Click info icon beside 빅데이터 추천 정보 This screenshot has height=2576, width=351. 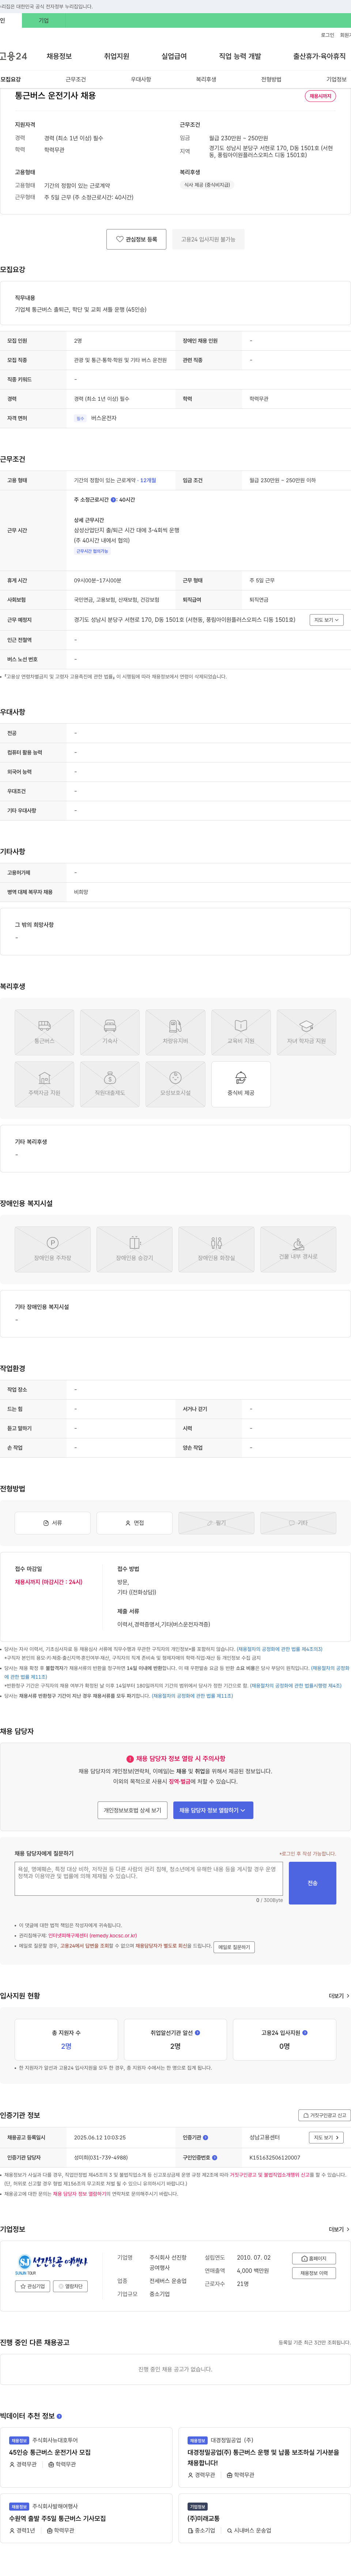(x=59, y=2416)
